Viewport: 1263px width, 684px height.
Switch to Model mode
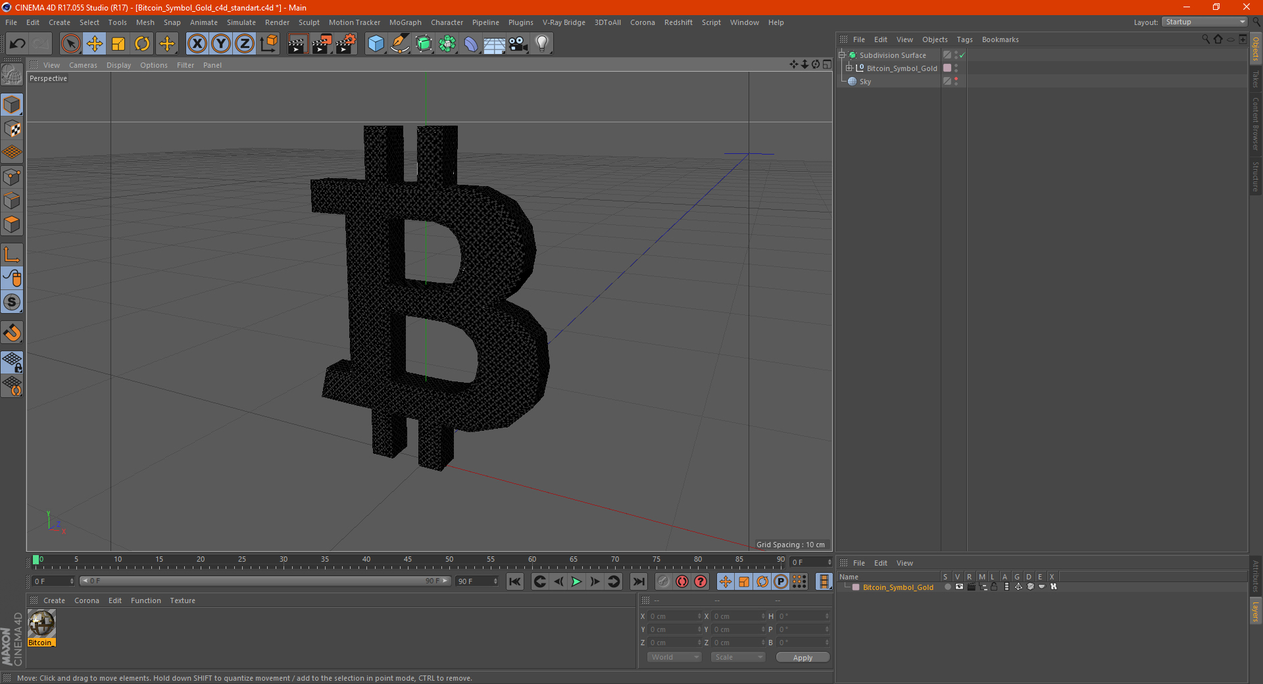point(12,105)
